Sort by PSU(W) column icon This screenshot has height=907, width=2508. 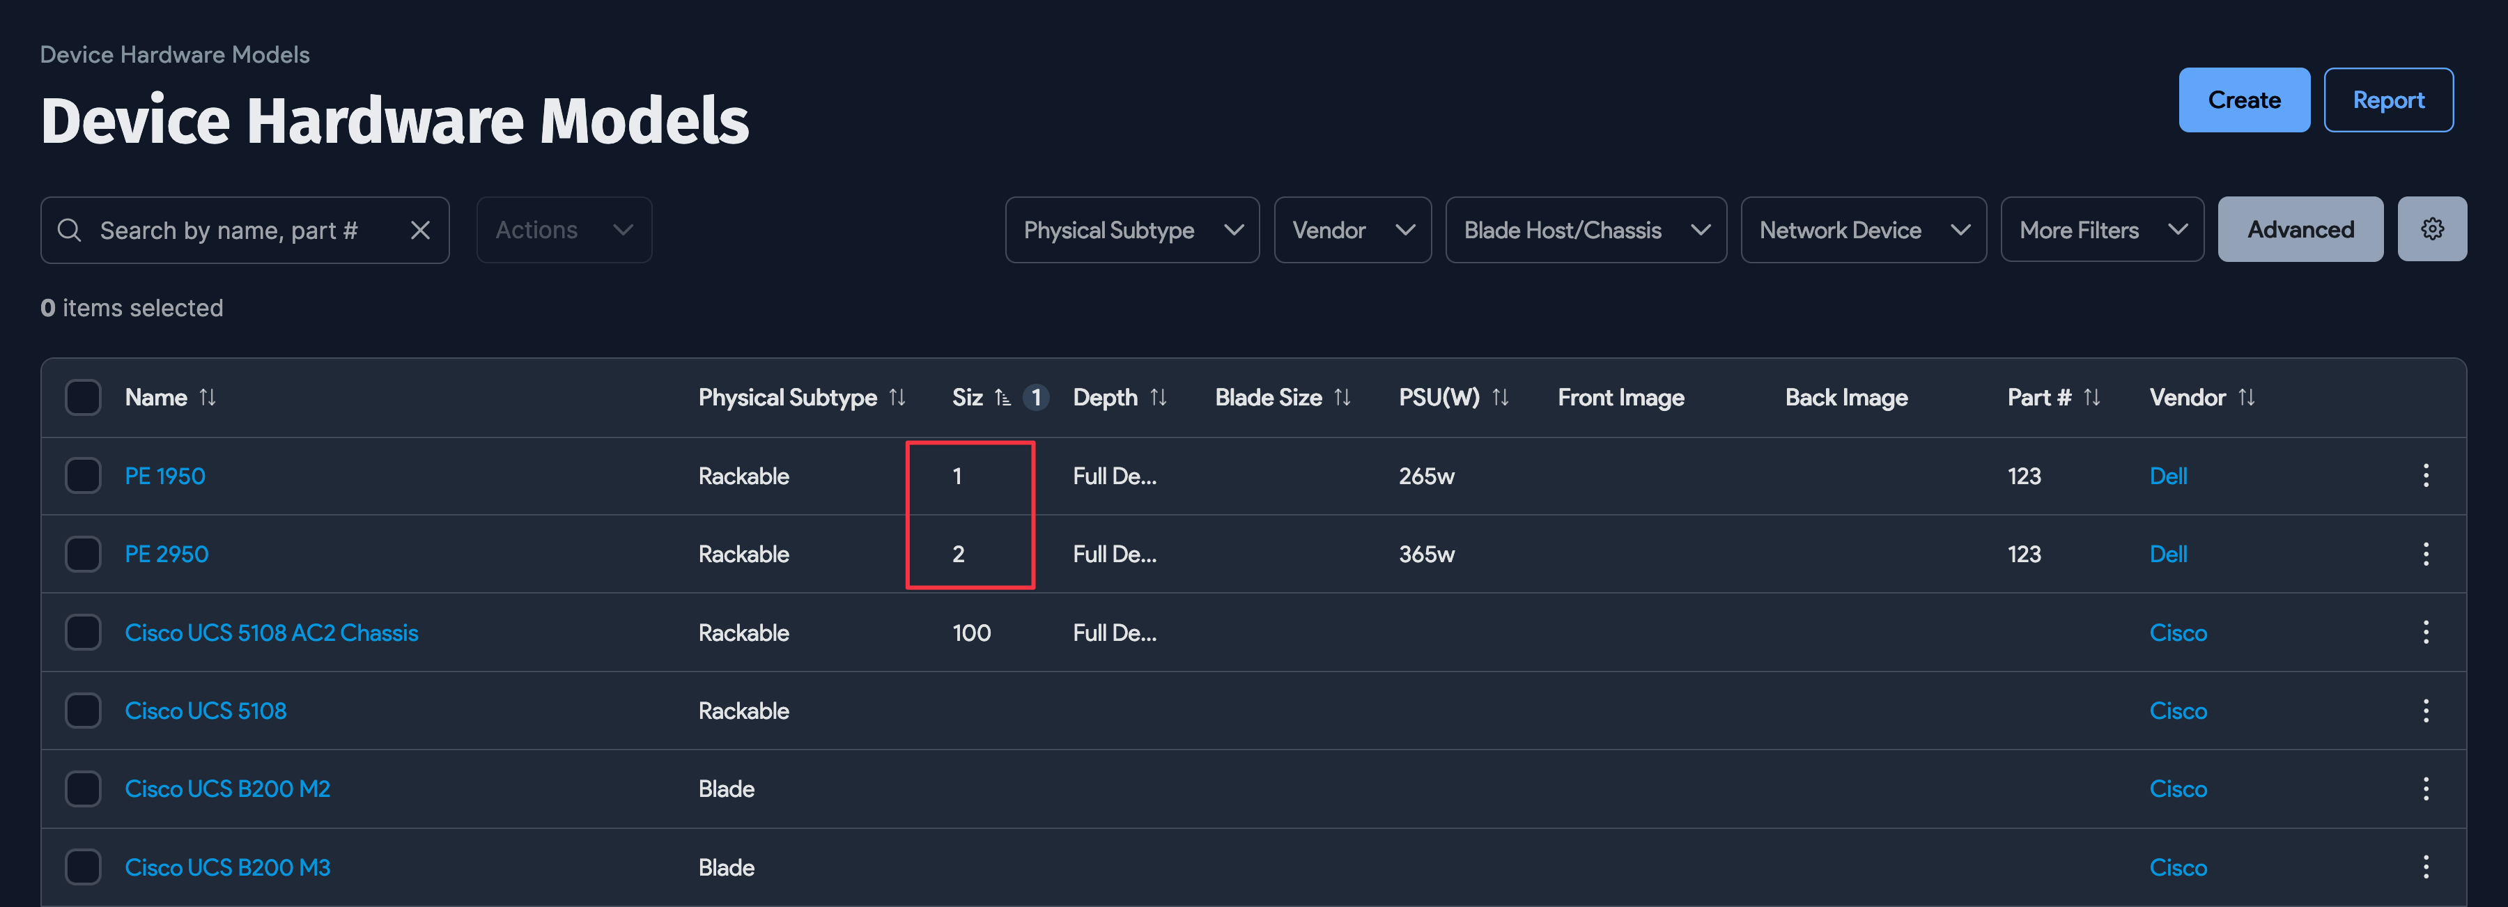(x=1499, y=398)
